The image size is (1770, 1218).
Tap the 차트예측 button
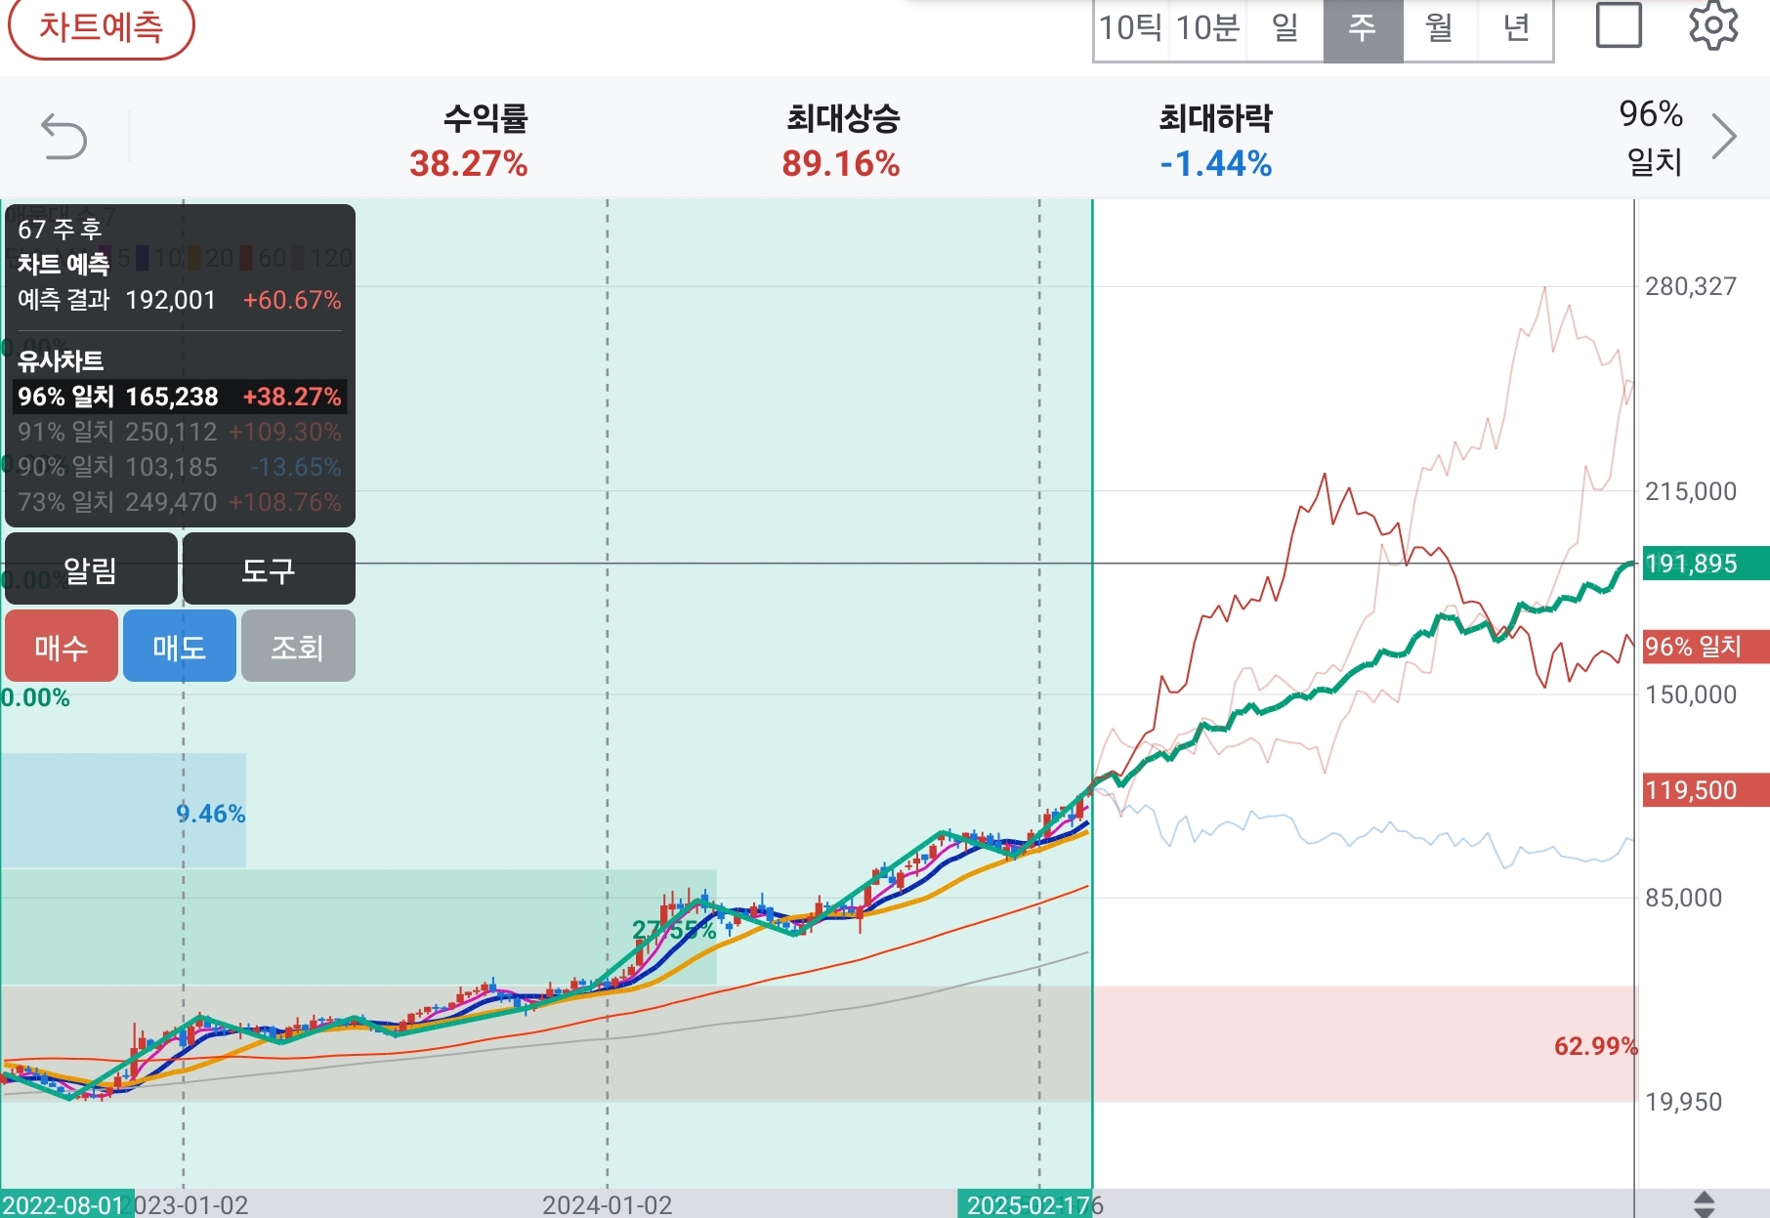(101, 26)
